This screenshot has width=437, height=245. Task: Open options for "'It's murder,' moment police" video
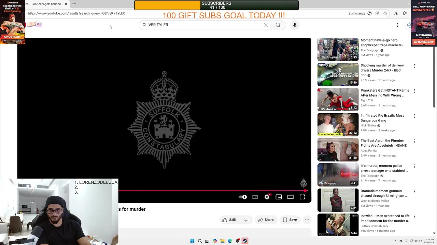pyautogui.click(x=414, y=166)
